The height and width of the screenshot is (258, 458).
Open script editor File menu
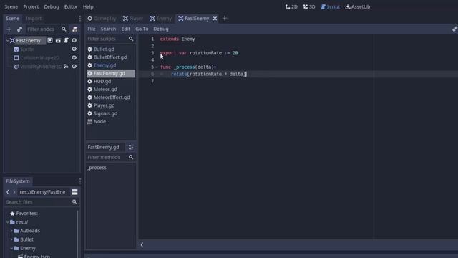[92, 29]
